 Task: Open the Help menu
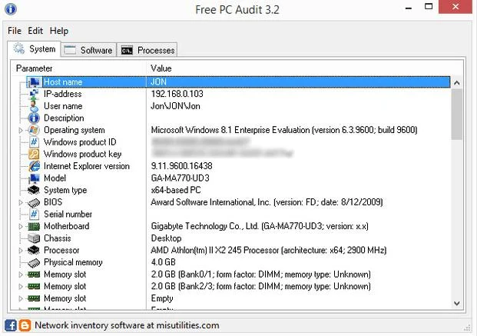click(59, 31)
